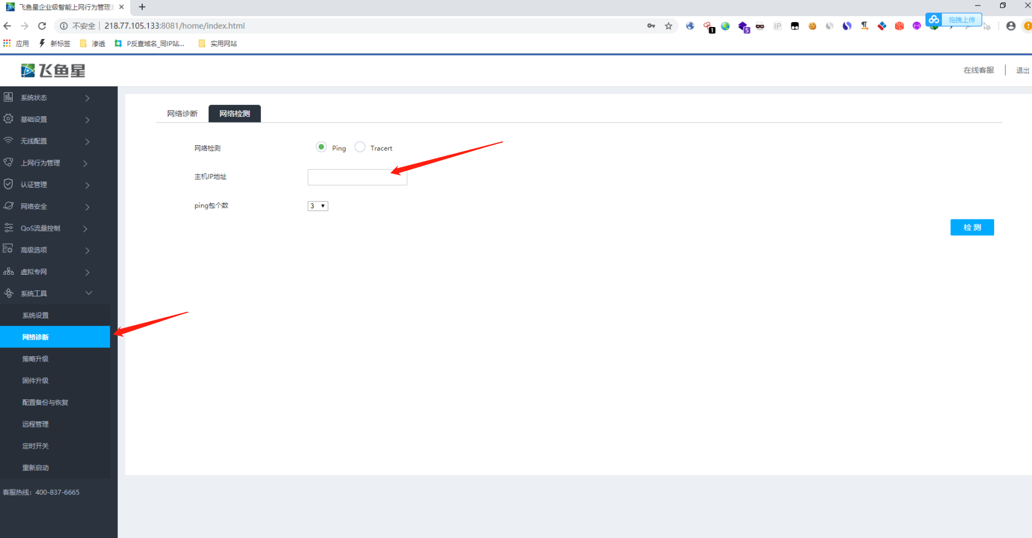The width and height of the screenshot is (1032, 538).
Task: Click the 网络安全 planet icon
Action: [x=8, y=206]
